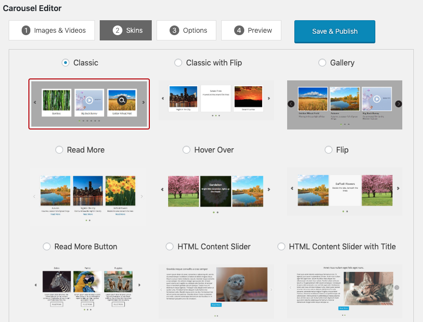The width and height of the screenshot is (423, 322).
Task: Click right arrow in Flip skin preview
Action: [398, 189]
